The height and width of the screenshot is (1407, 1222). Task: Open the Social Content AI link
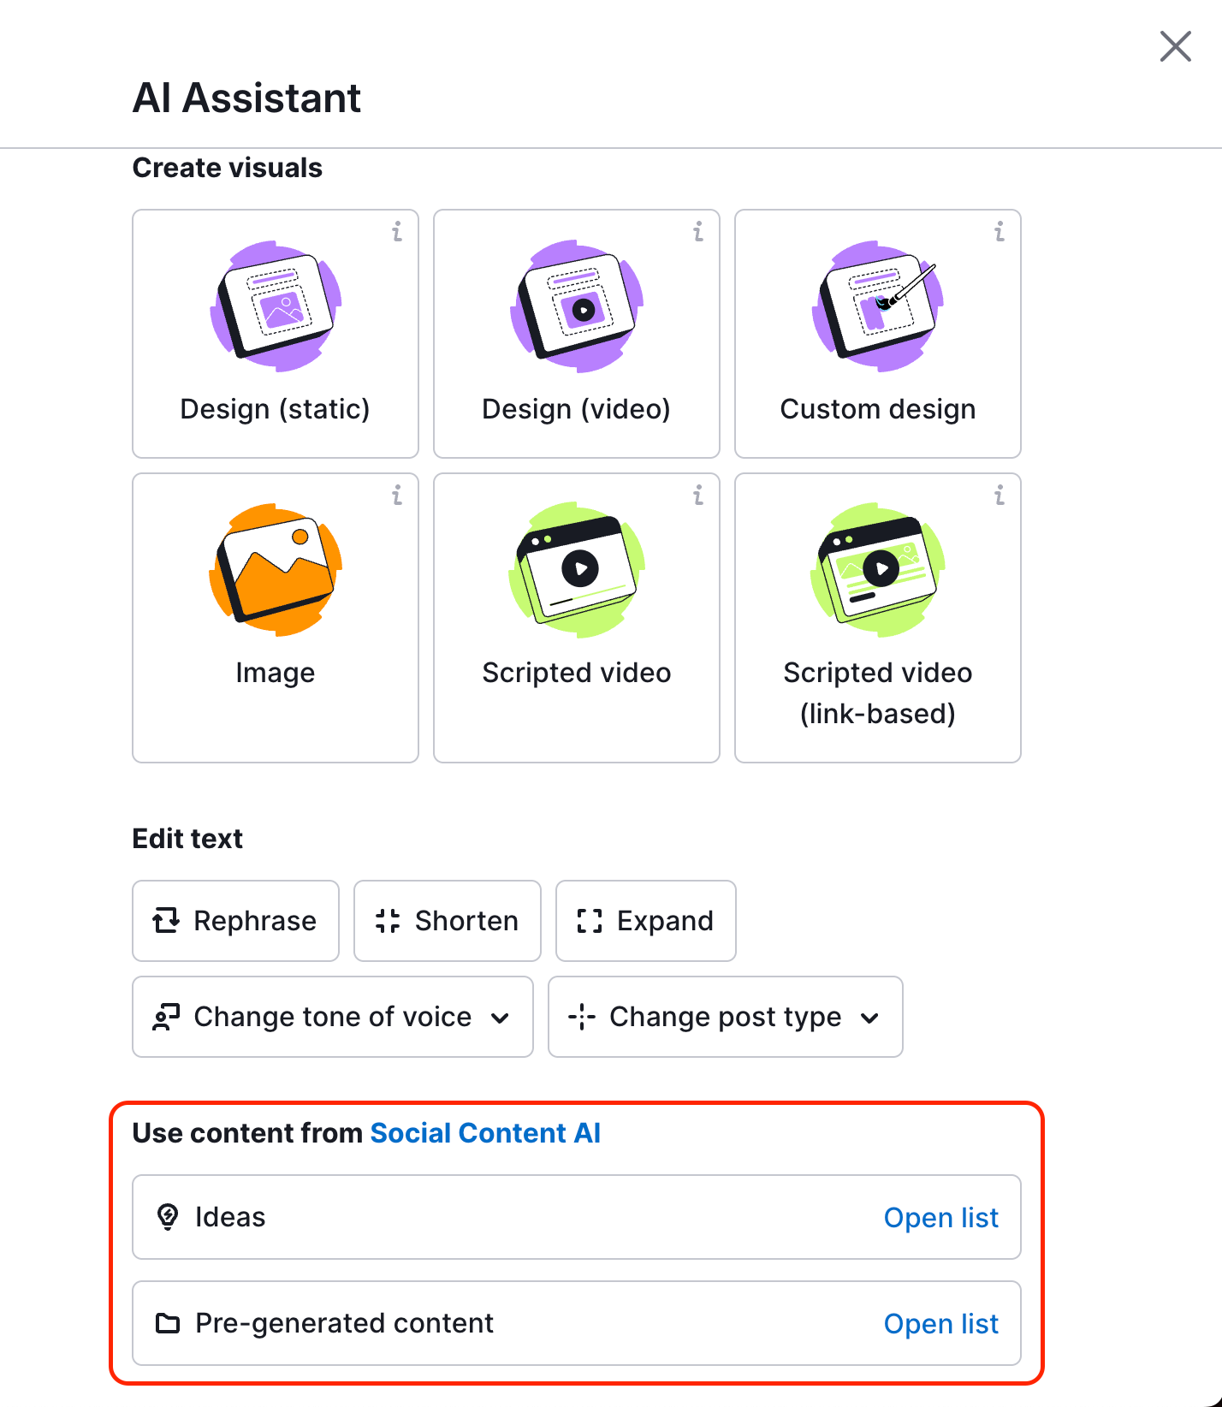[485, 1132]
